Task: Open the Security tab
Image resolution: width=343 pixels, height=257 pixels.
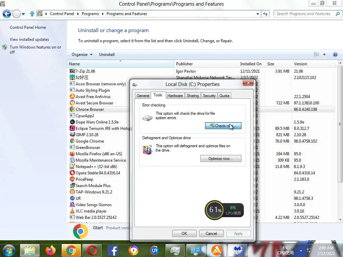Action: pyautogui.click(x=209, y=95)
